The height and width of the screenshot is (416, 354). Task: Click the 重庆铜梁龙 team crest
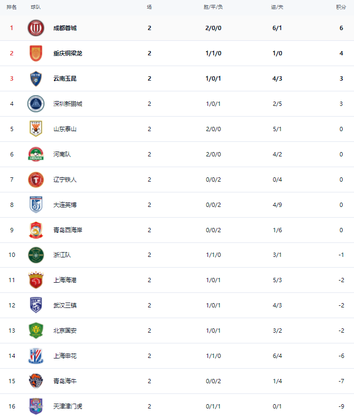[x=36, y=53]
